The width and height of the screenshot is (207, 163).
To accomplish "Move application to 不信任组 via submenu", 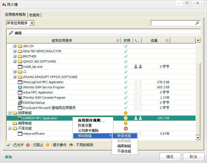I will click(x=125, y=151).
